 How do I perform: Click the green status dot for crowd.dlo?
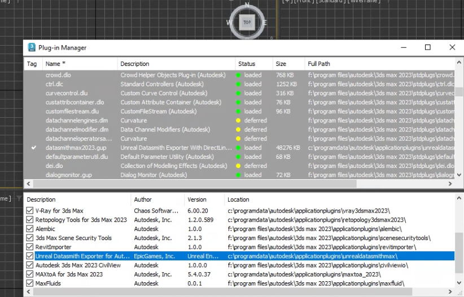coord(238,75)
